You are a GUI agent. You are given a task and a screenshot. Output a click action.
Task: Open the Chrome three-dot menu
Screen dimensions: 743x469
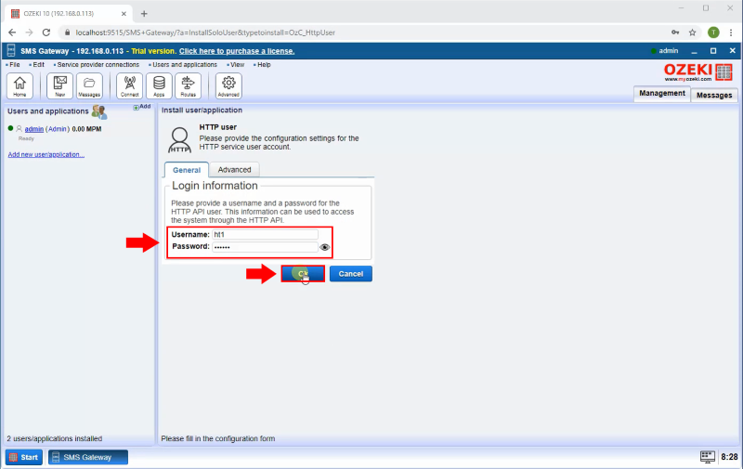coord(731,33)
